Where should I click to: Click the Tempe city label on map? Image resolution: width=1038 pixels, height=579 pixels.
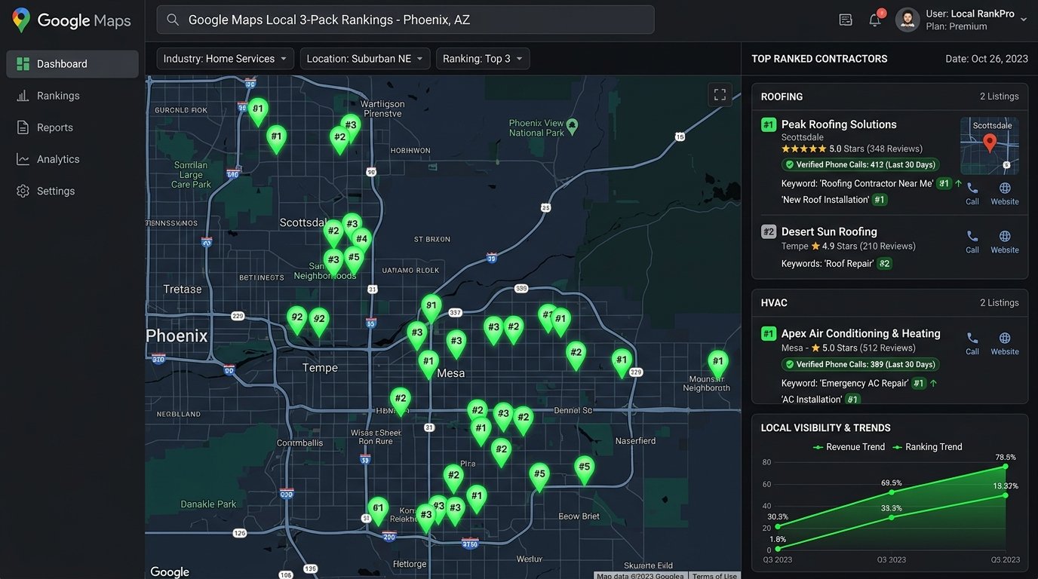pos(320,368)
